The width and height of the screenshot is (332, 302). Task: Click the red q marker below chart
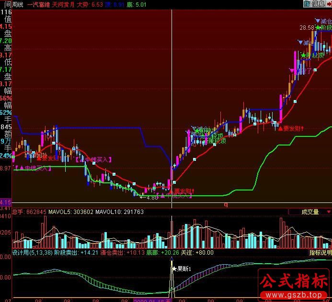point(226,204)
